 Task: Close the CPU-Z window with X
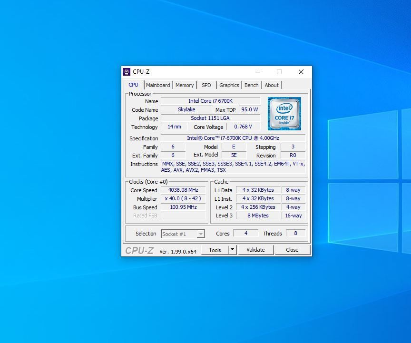pos(301,72)
